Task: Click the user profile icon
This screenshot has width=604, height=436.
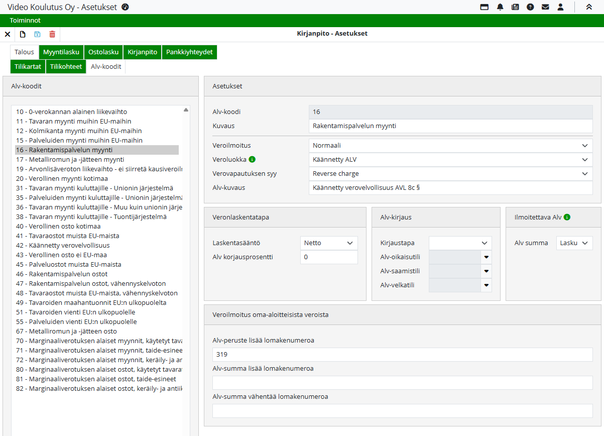Action: coord(560,7)
